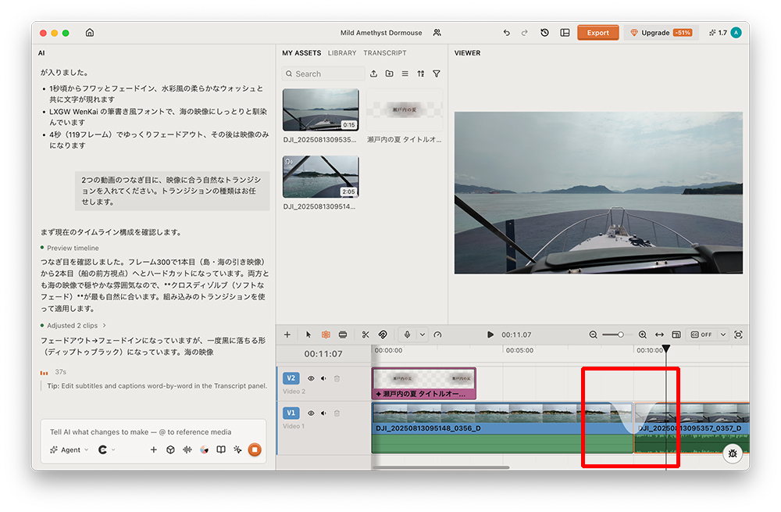The image size is (781, 512).
Task: Open version history clock icon
Action: coord(544,32)
